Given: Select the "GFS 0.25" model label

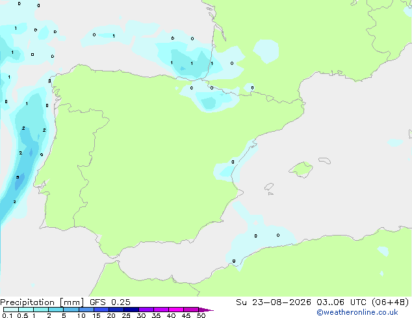Looking at the screenshot, I should coord(110,302).
